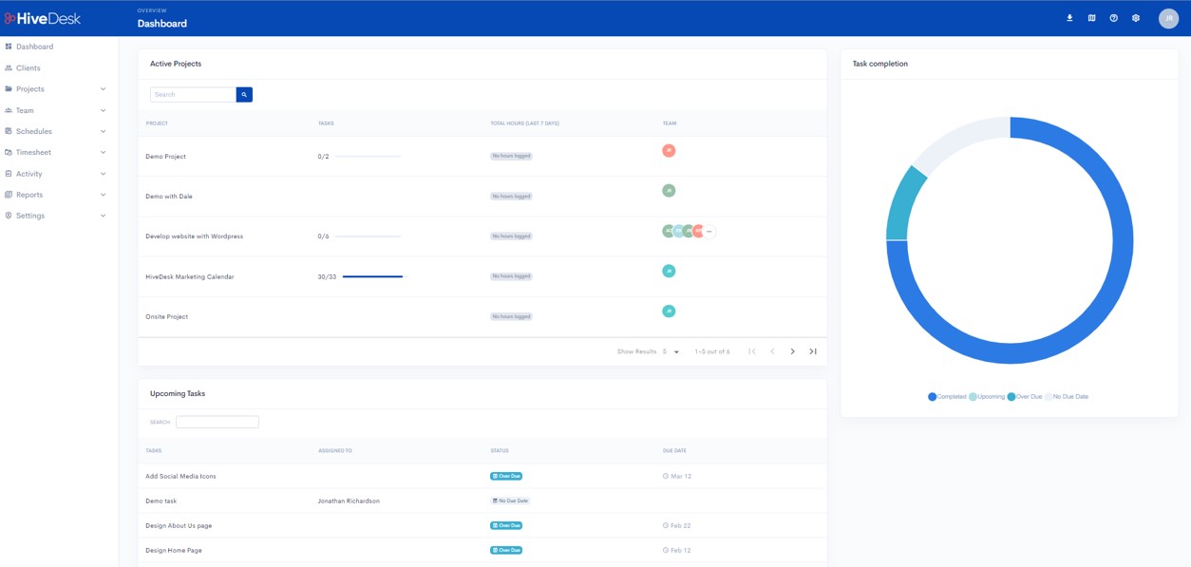Click the gear icon in header
1191x567 pixels.
(x=1135, y=18)
